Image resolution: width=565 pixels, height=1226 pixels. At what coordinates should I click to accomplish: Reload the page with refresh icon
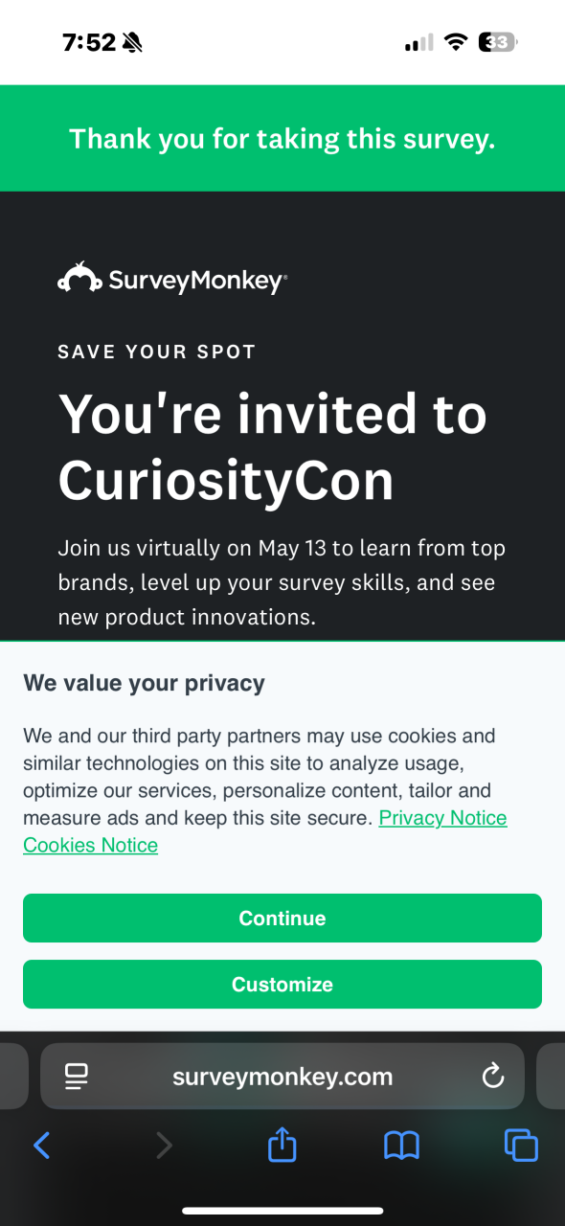click(x=492, y=1076)
